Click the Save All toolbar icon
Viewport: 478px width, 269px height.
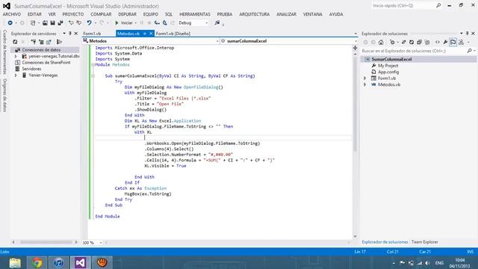[60, 23]
